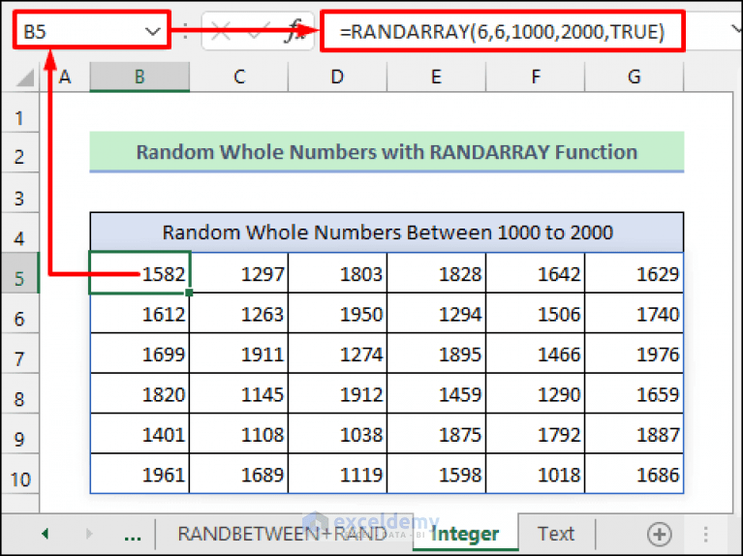Select column B header
This screenshot has width=743, height=556.
139,77
